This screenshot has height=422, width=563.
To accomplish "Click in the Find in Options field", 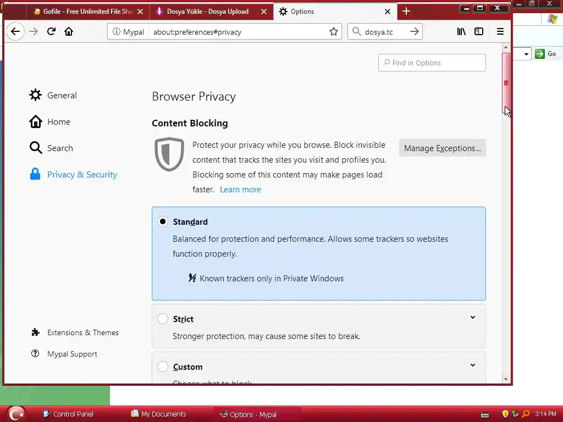I will pos(432,63).
